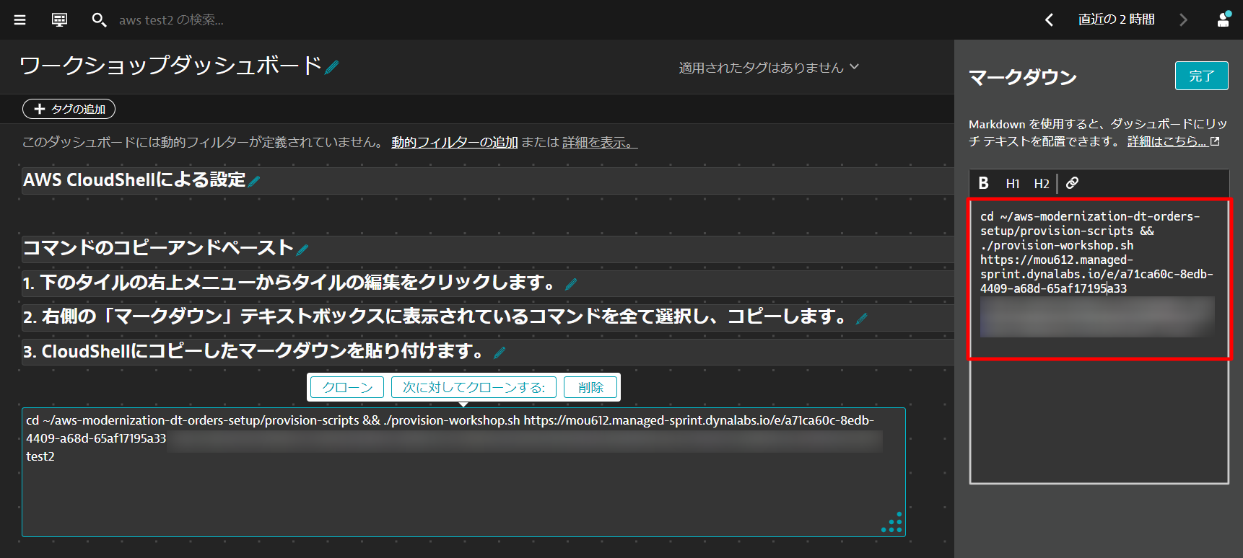Go to the previous time frame
The height and width of the screenshot is (558, 1243).
click(1049, 20)
